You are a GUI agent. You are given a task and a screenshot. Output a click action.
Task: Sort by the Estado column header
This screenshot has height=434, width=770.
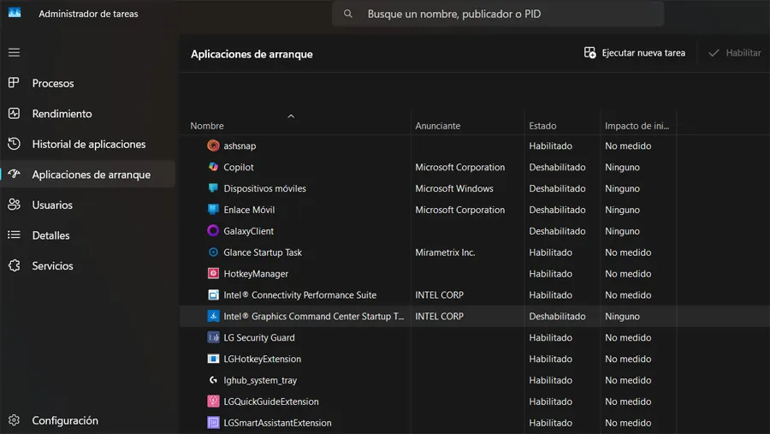click(x=542, y=126)
